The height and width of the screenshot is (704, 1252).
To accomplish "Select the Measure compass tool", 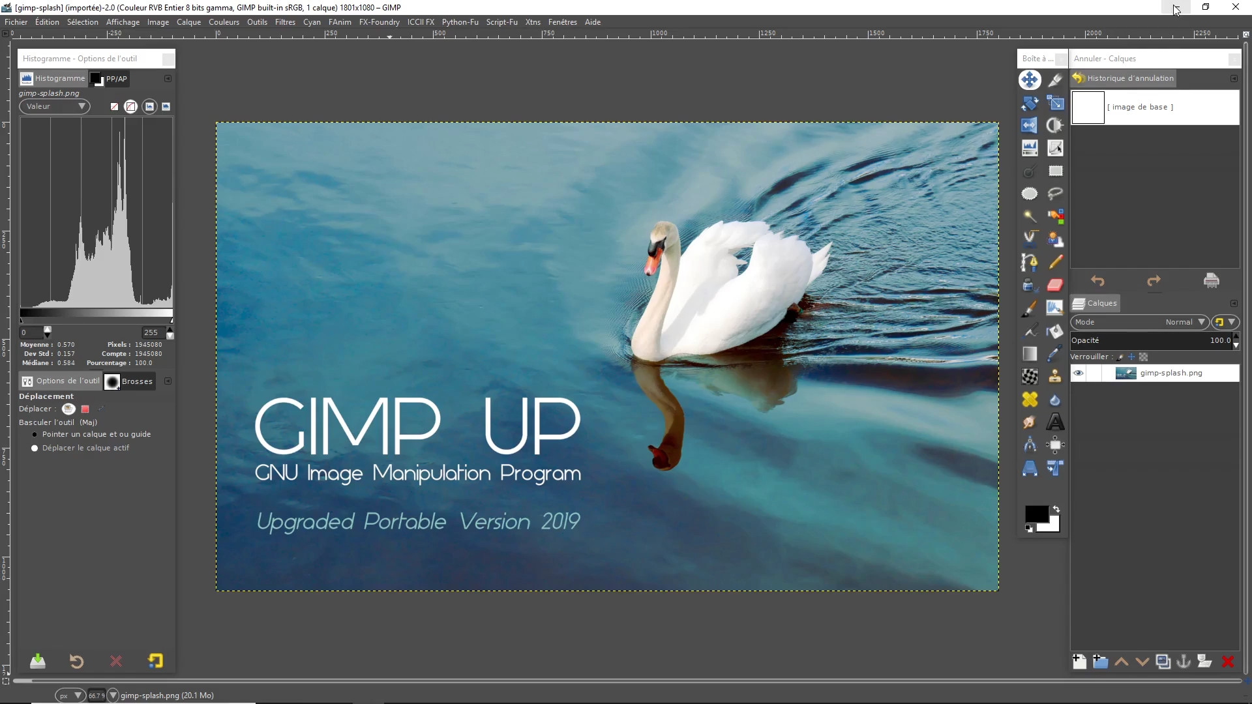I will 1030,445.
